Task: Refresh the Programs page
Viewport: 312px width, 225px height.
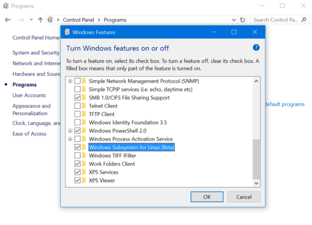Action: point(243,20)
